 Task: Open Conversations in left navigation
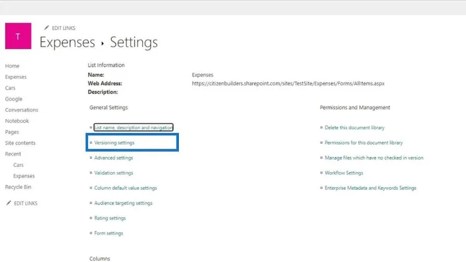point(22,110)
